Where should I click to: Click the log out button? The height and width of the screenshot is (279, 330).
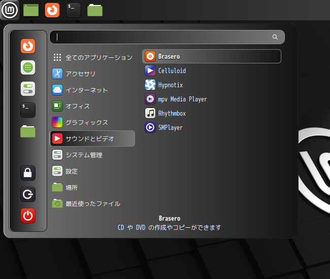click(x=28, y=194)
